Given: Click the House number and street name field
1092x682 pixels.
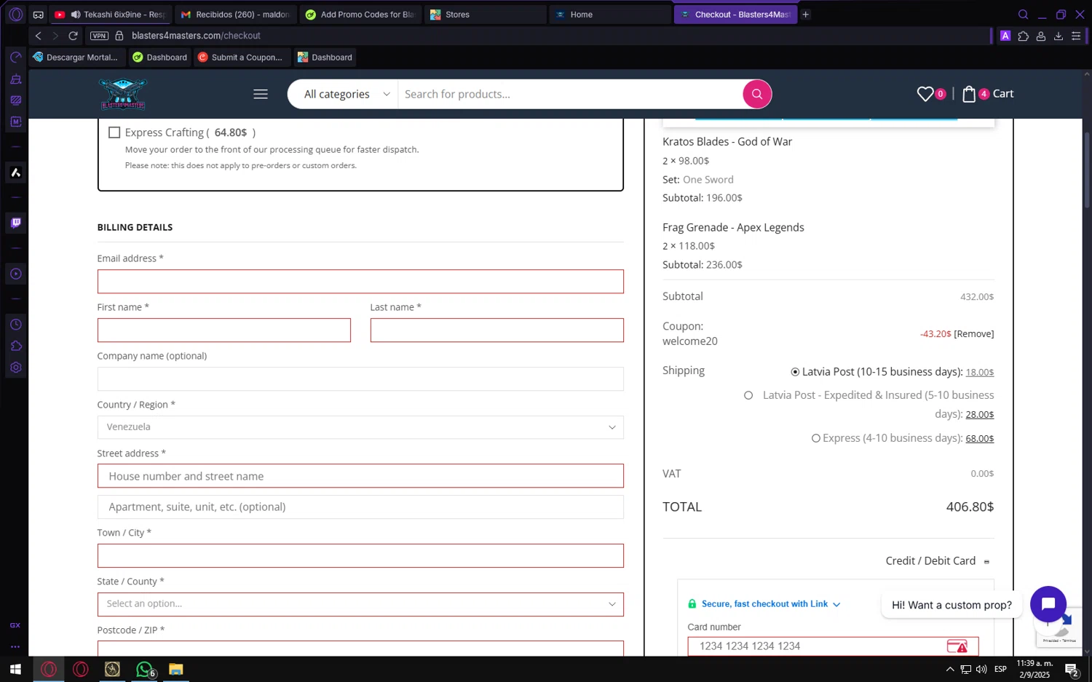Looking at the screenshot, I should (x=360, y=476).
